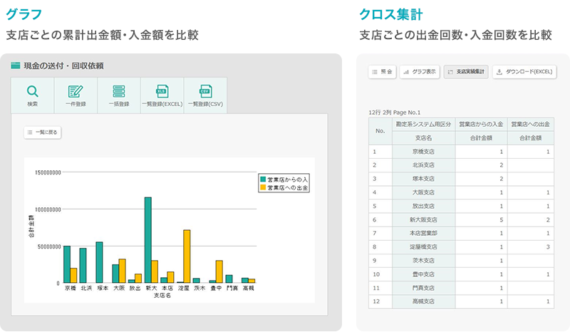Click the 営業店からの入金 column header
Screen dimensions: 570x332
(x=481, y=125)
